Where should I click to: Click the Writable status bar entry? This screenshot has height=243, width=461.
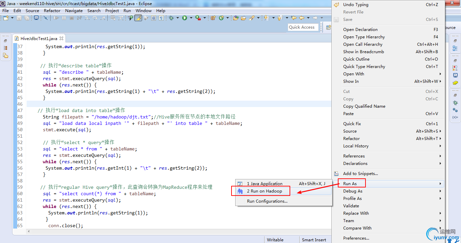[x=275, y=240]
